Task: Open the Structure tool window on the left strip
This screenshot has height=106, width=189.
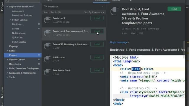Action: point(2,92)
